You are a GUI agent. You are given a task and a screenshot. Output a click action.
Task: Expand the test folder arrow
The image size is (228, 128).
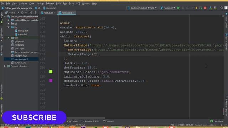(x=9, y=38)
